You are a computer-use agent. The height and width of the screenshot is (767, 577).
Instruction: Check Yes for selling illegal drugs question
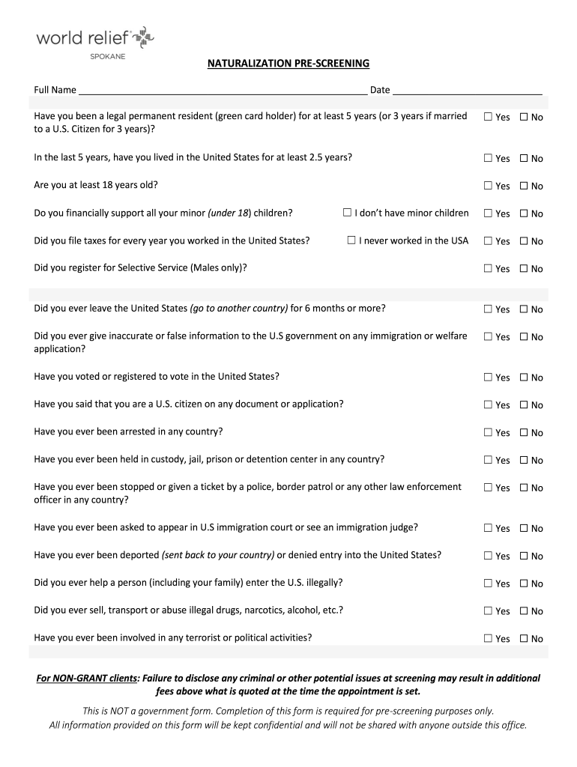(489, 611)
